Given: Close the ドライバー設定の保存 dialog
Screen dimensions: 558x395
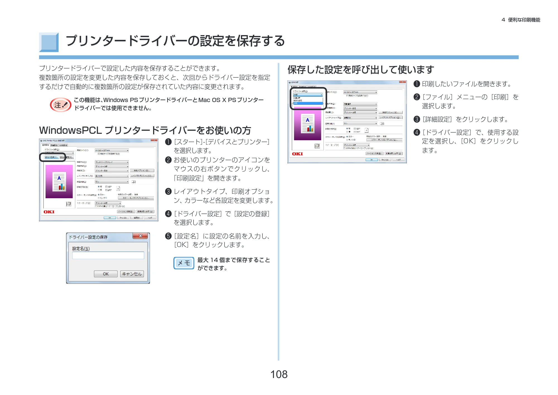Looking at the screenshot, I should [x=140, y=236].
